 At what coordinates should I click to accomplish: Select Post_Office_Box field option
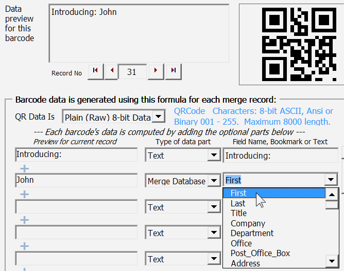pos(260,253)
